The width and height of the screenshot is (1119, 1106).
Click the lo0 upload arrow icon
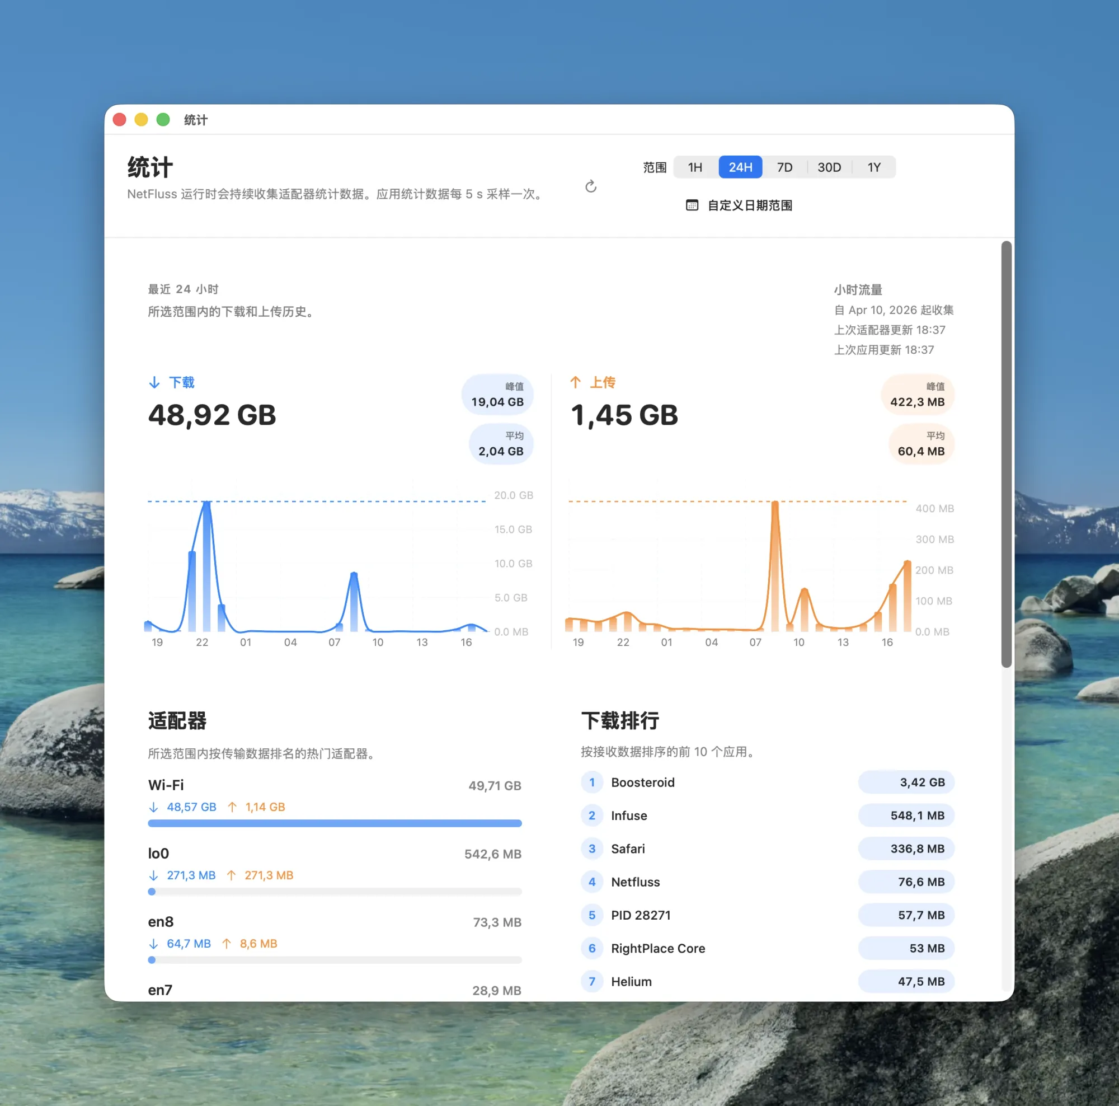231,875
